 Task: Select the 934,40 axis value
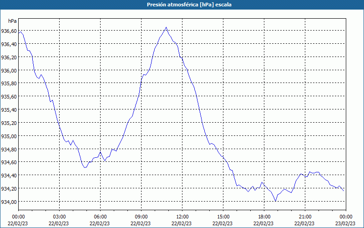pos(9,176)
